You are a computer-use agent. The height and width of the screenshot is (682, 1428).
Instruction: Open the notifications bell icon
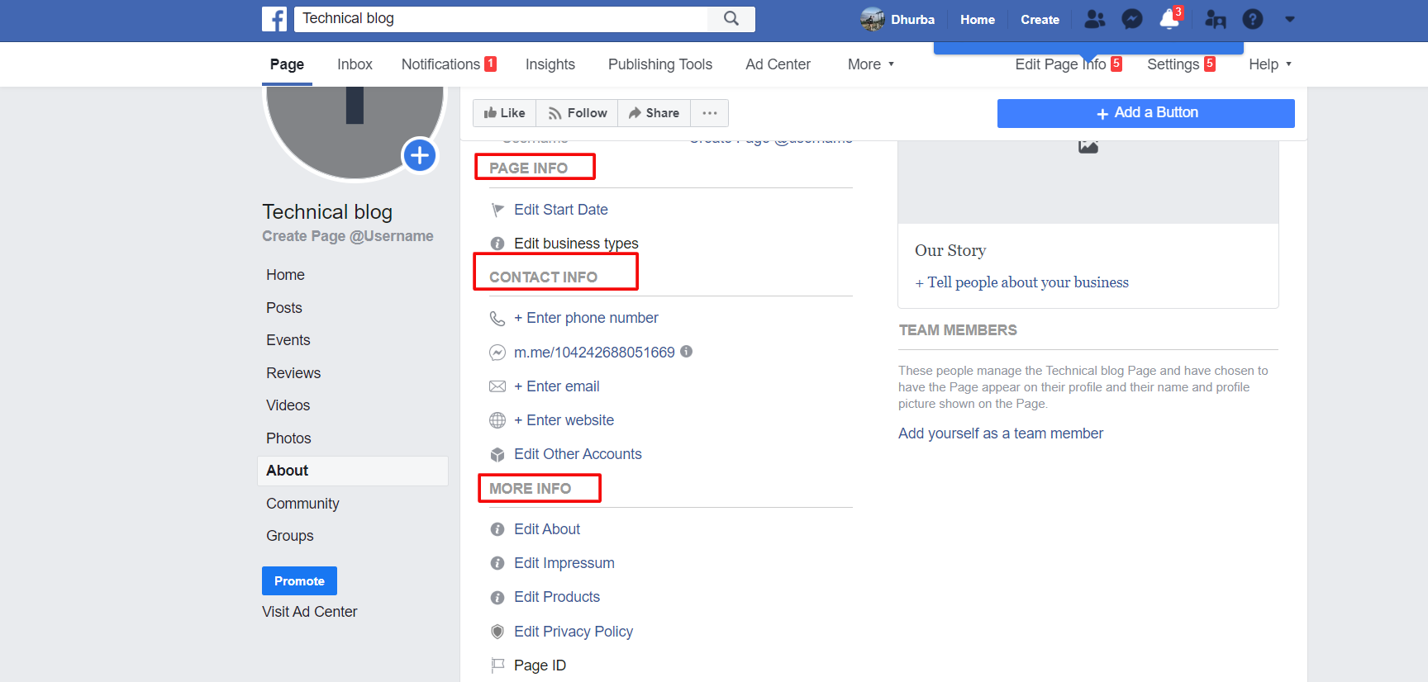pos(1169,19)
